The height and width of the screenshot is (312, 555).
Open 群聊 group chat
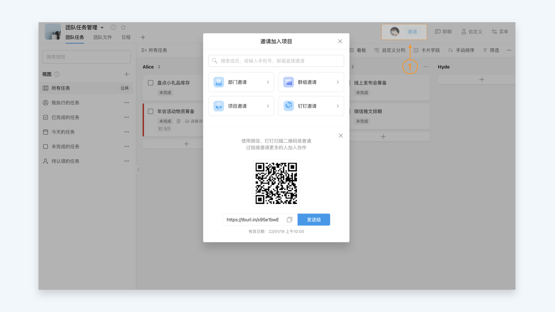coord(443,31)
